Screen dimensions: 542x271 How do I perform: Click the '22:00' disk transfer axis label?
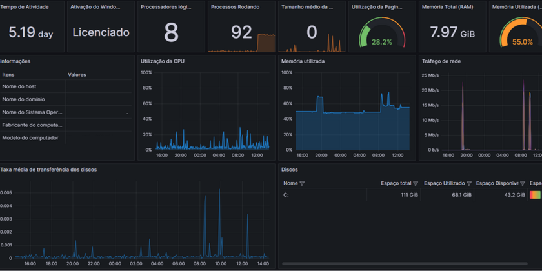pyautogui.click(x=94, y=263)
